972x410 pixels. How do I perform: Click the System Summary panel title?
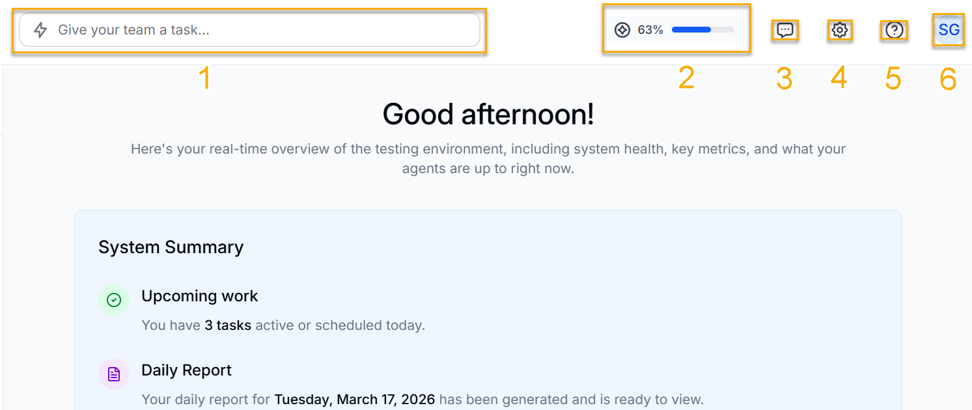click(171, 247)
